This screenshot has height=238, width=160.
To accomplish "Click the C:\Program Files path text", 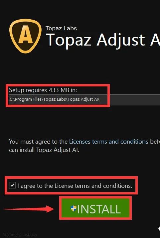I will click(x=55, y=99).
